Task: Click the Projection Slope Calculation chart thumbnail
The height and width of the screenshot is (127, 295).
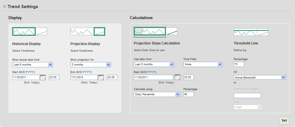Action: tap(155, 31)
